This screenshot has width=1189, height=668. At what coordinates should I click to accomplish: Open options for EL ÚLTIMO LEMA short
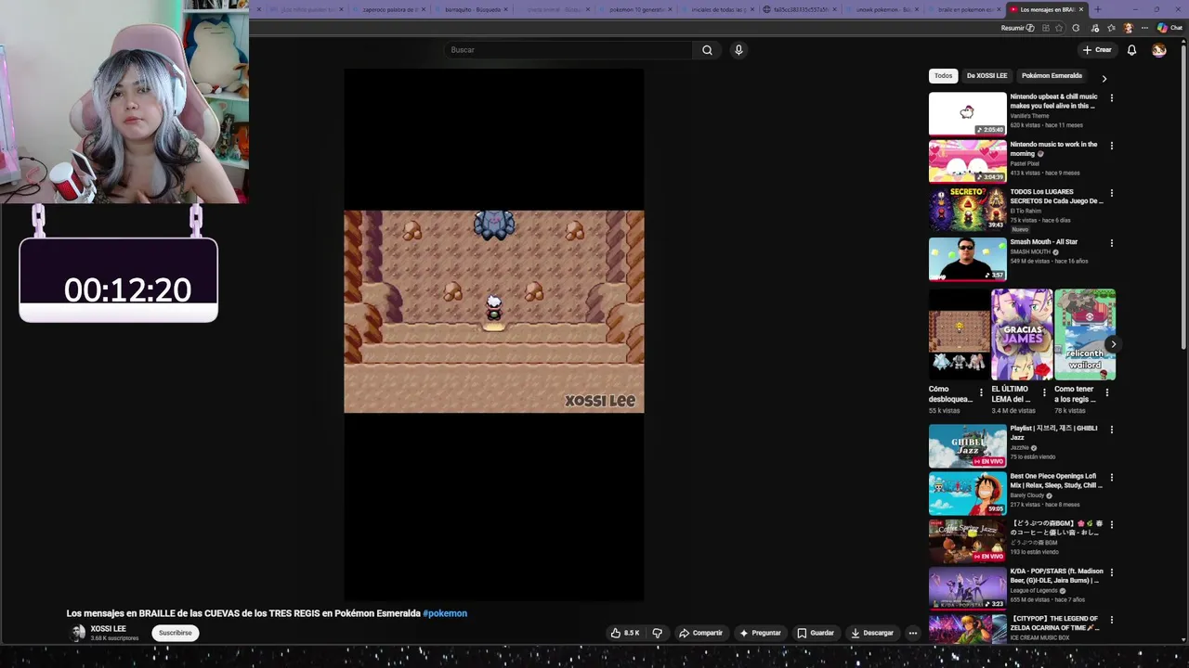point(1043,392)
